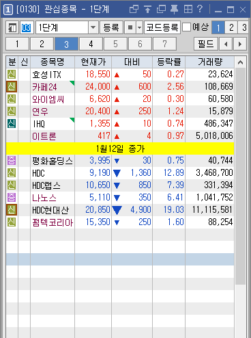Click the vertical scrollbar thumb of the table
This screenshot has height=338, width=251.
[240, 176]
